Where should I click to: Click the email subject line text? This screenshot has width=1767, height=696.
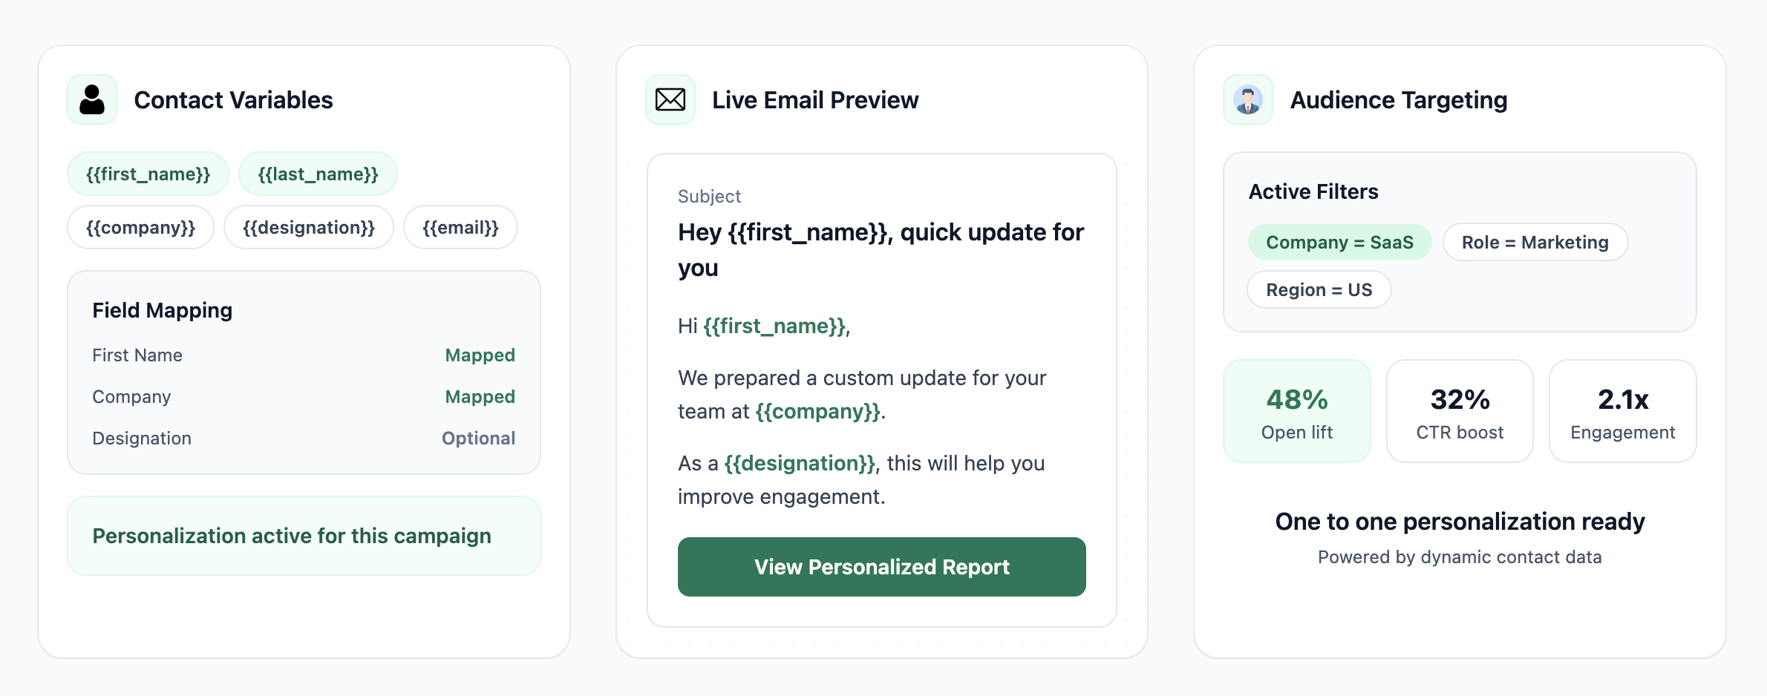(x=879, y=249)
